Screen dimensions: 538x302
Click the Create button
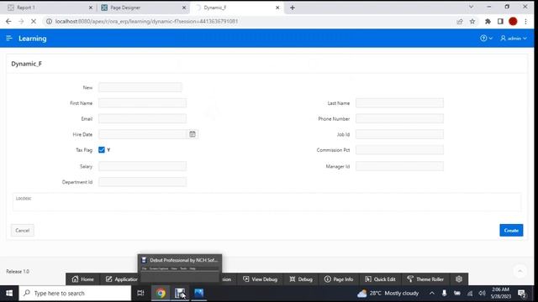click(x=511, y=231)
